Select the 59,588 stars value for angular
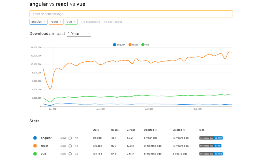Screen dimensions: 265x162 click(97, 138)
